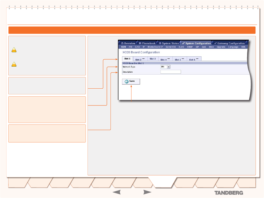Open the Phonebook tab
The image size is (264, 198).
[147, 43]
